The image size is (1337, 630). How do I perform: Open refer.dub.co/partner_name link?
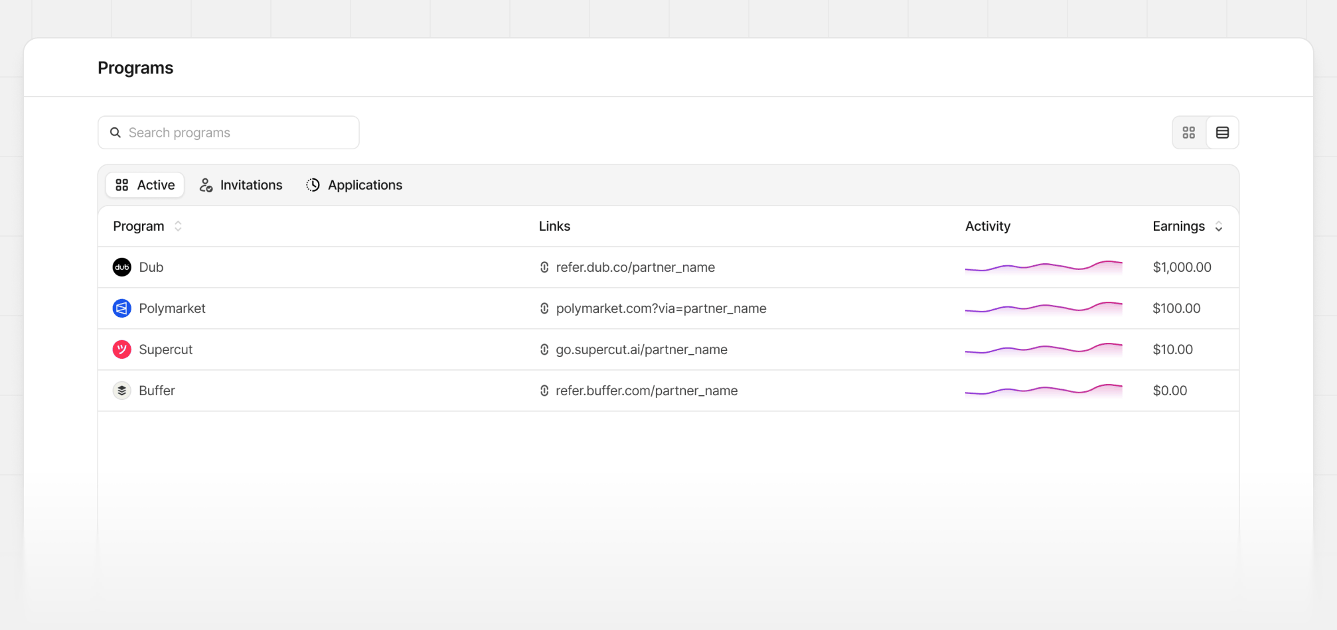pos(635,267)
